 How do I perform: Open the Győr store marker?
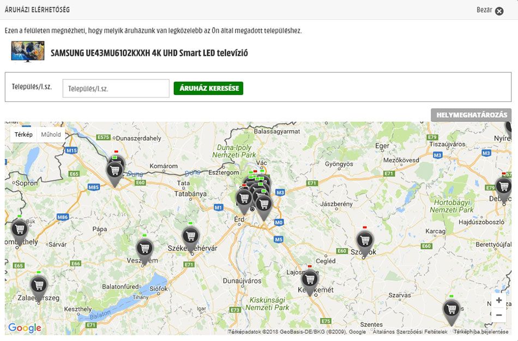pyautogui.click(x=114, y=171)
